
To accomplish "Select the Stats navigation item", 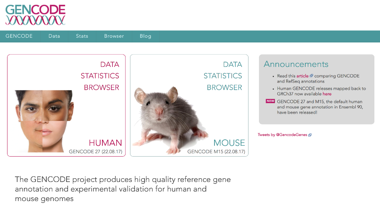I will [82, 36].
